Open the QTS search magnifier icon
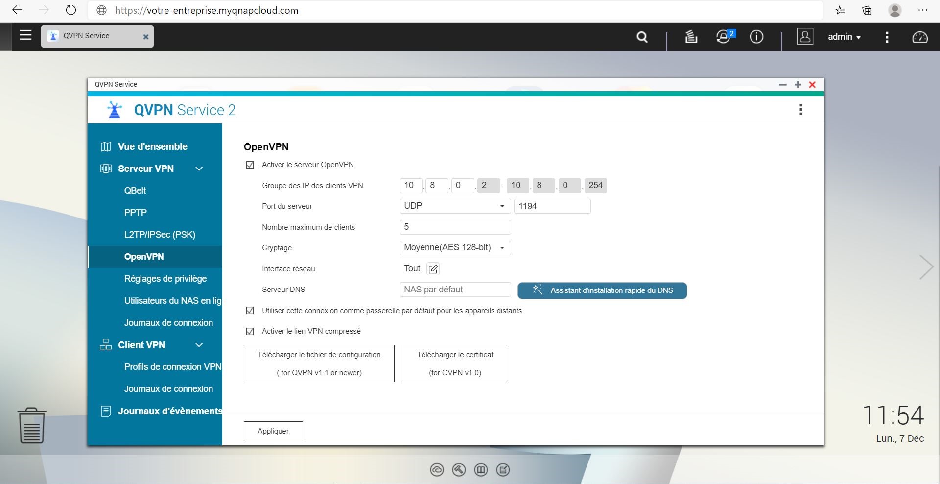The width and height of the screenshot is (940, 484). pos(642,37)
